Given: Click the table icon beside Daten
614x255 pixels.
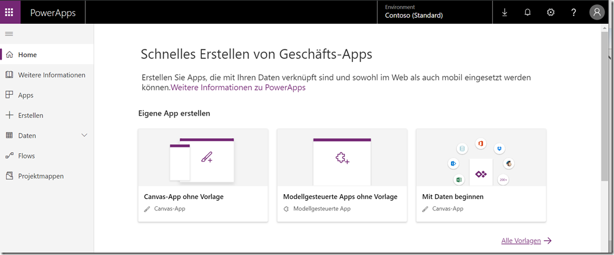Looking at the screenshot, I should [x=10, y=135].
